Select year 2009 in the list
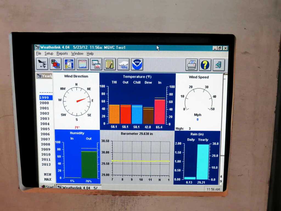Viewport: 281px width, 211px height. tap(46, 149)
